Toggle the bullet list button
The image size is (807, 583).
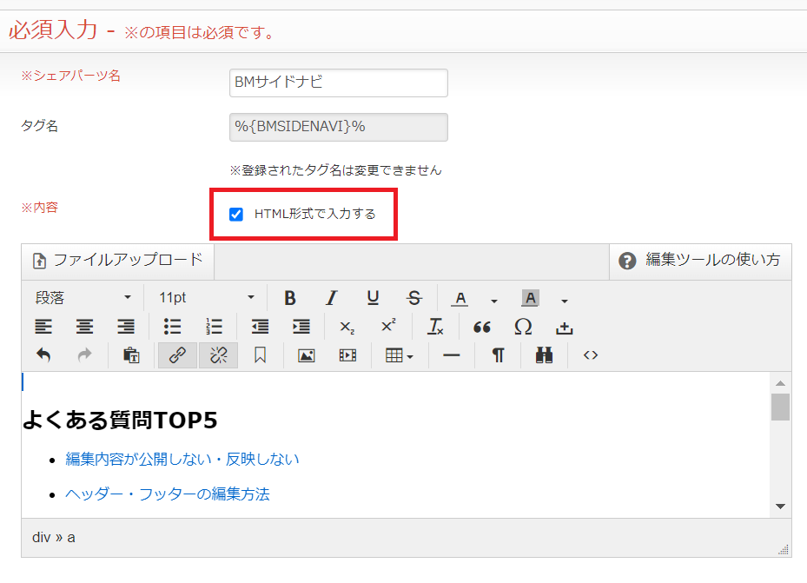(172, 327)
